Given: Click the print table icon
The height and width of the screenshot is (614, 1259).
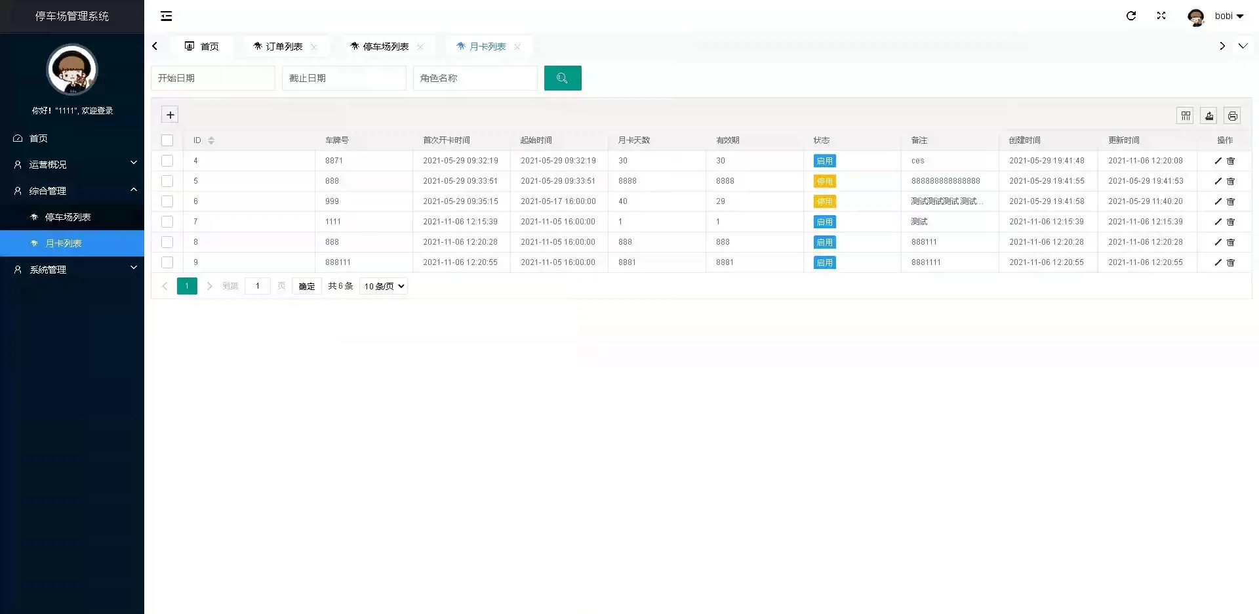Looking at the screenshot, I should [1232, 116].
